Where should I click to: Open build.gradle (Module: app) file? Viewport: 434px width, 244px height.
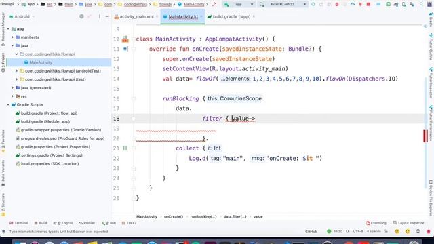click(x=43, y=121)
